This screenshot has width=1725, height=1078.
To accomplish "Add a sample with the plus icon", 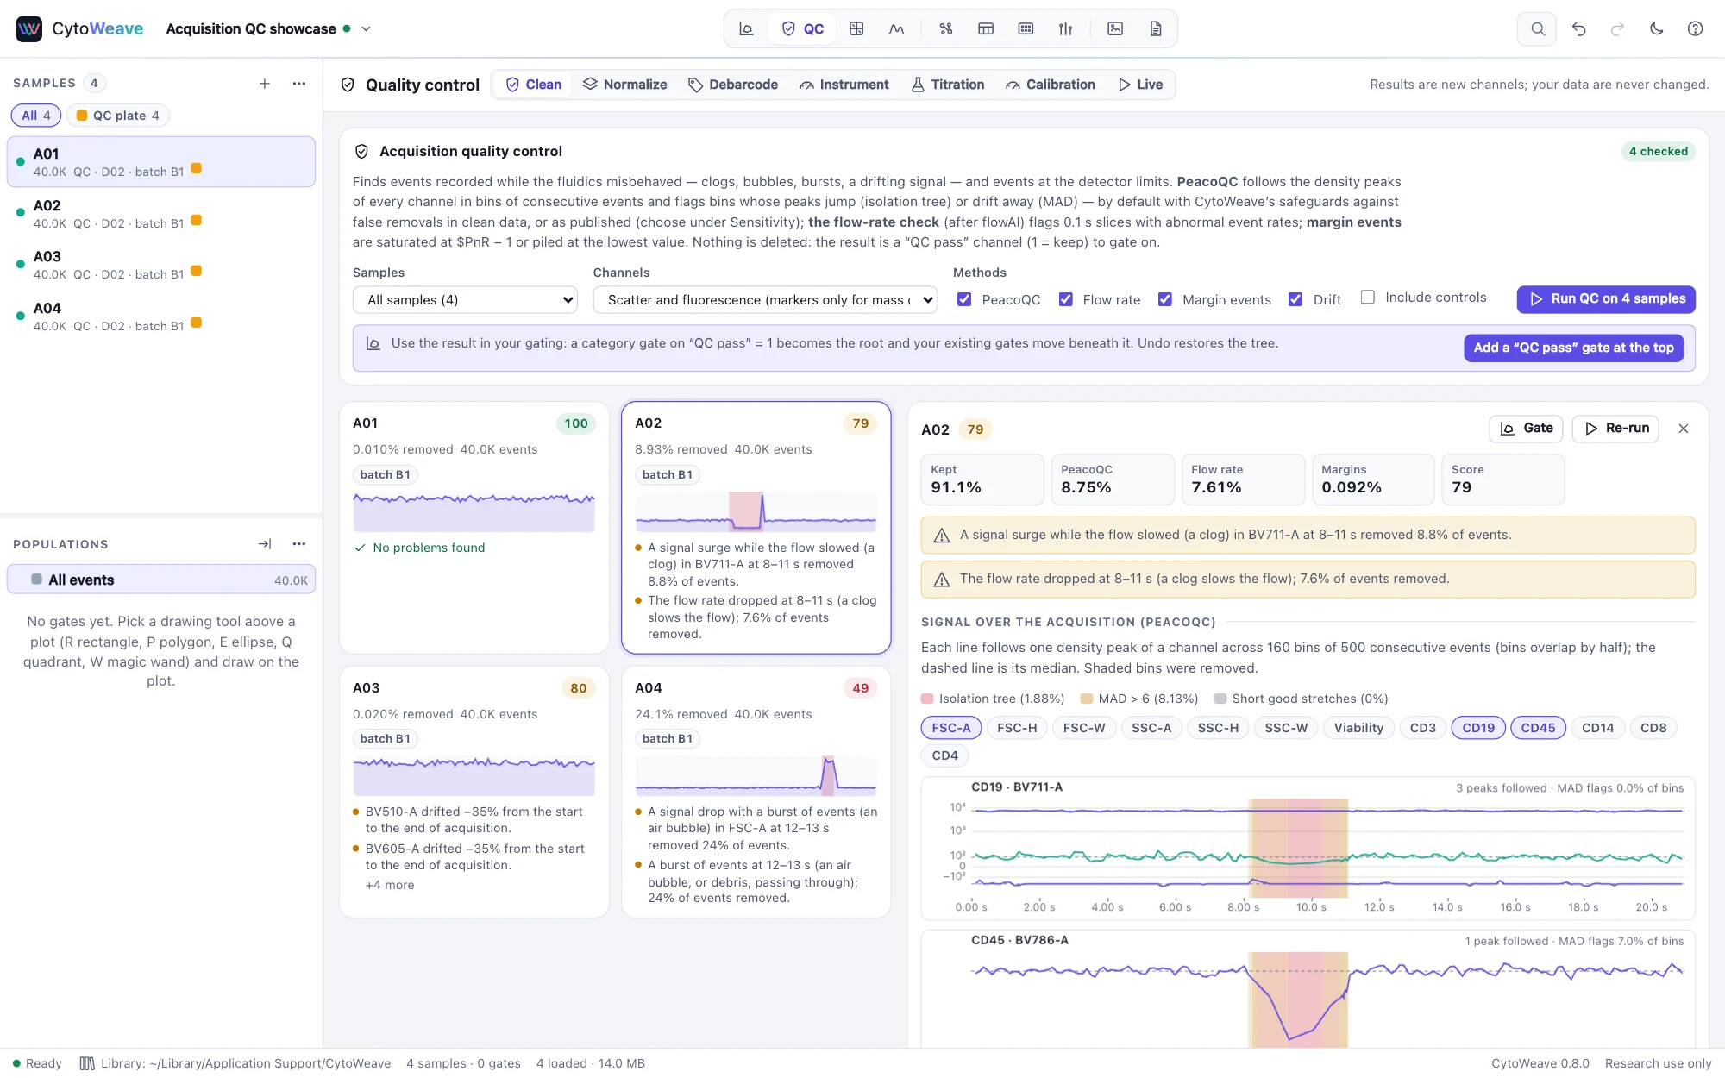I will click(265, 84).
